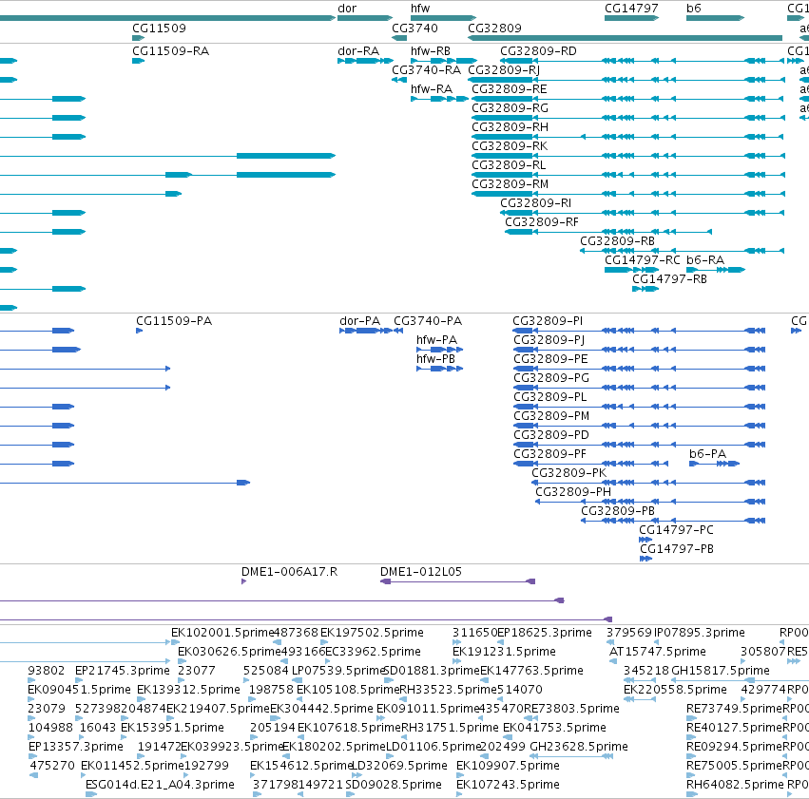
Task: Select the b6-PA protein label
Action: tap(707, 454)
